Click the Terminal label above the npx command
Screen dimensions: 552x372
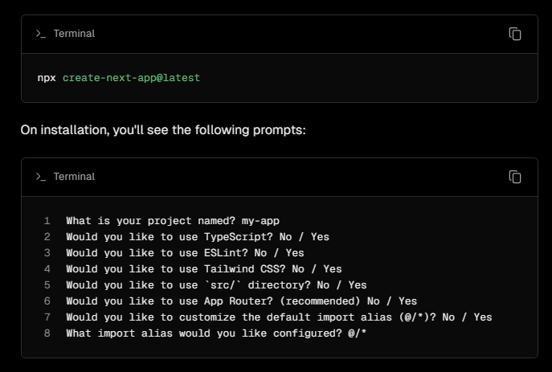pos(74,34)
